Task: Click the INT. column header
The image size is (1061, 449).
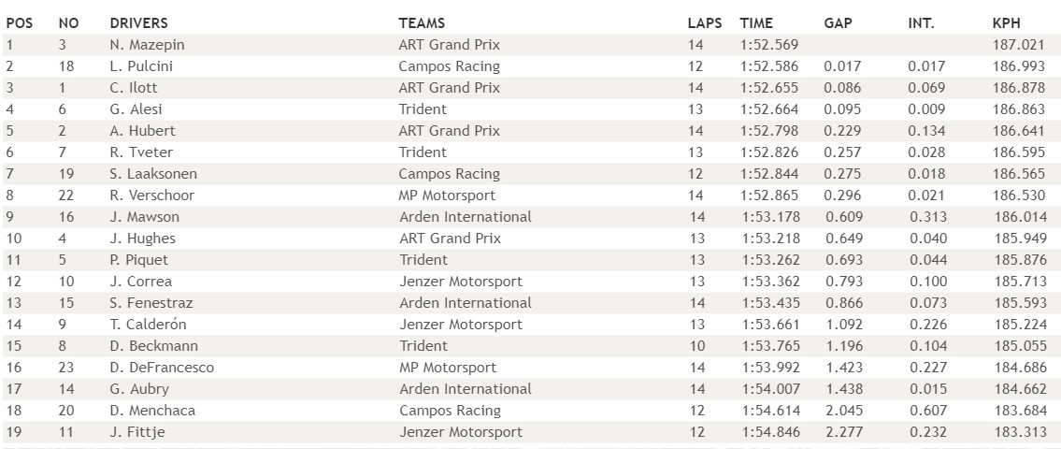Action: [x=921, y=23]
